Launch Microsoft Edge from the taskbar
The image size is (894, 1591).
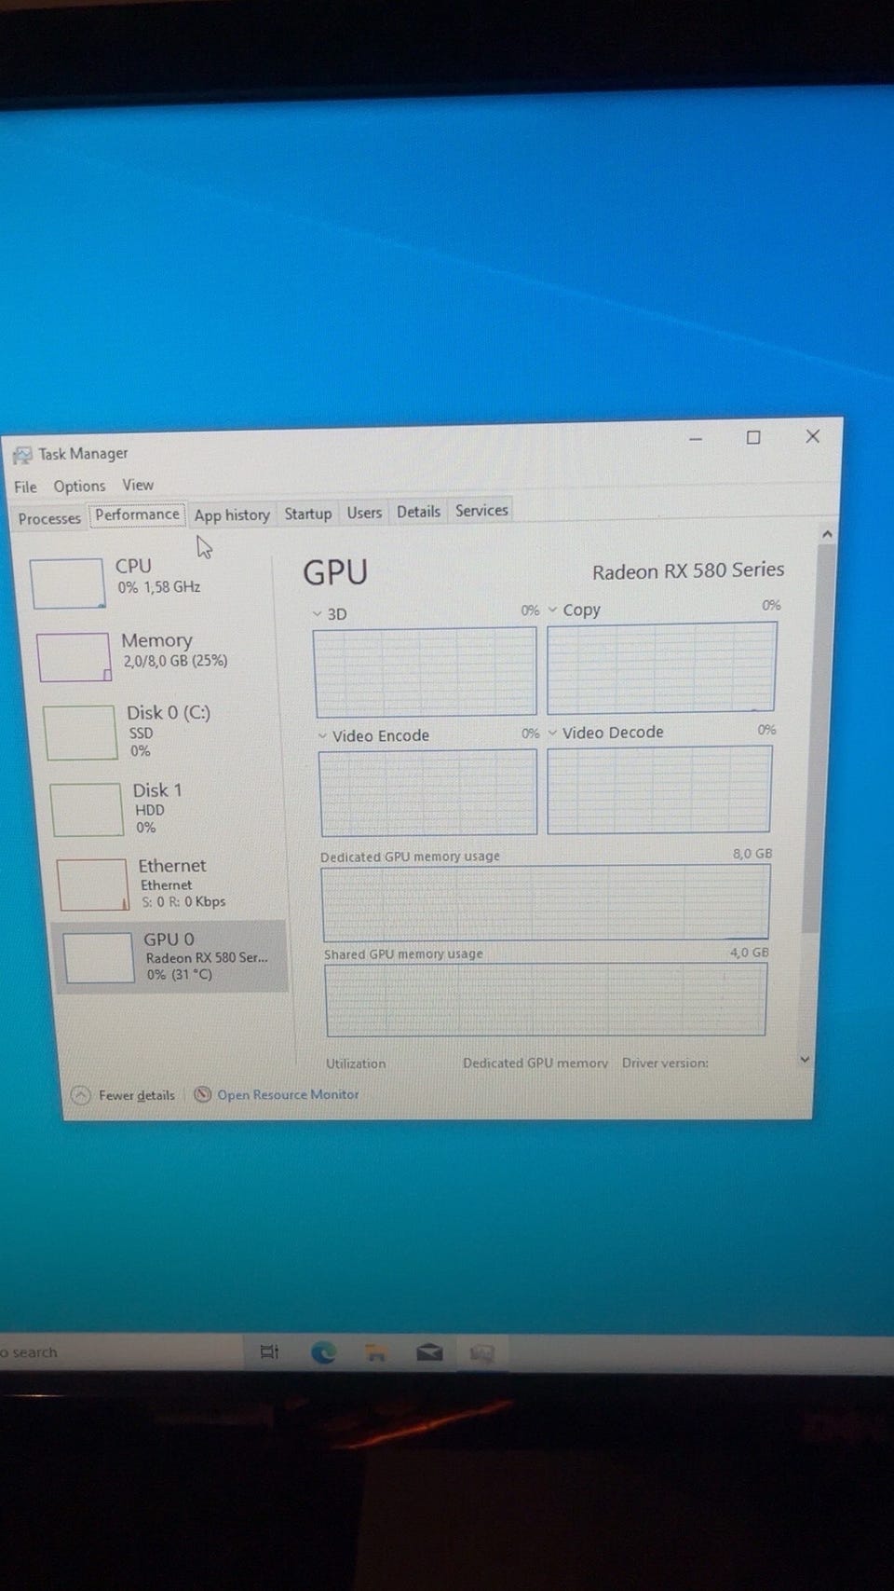pyautogui.click(x=323, y=1351)
